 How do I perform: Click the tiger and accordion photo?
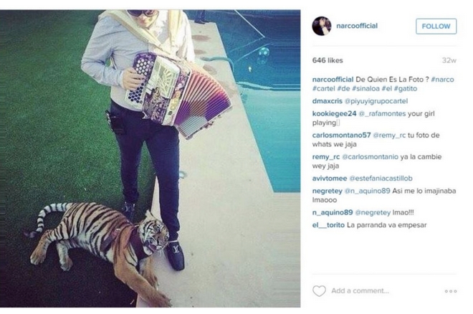click(x=150, y=158)
